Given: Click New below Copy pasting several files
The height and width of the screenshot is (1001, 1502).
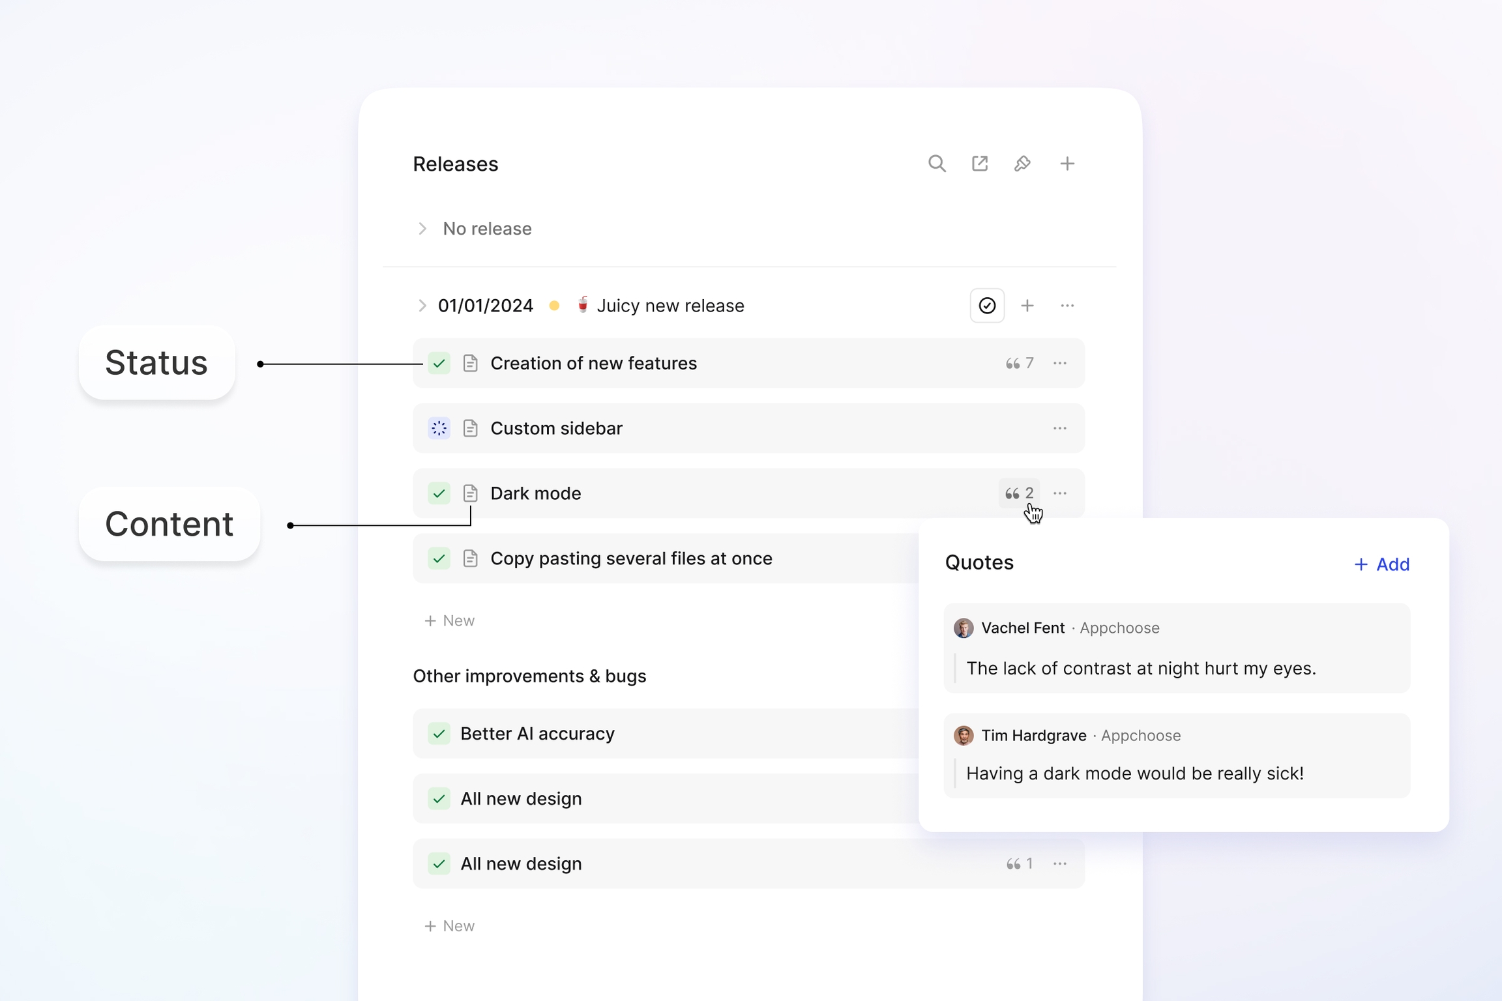Looking at the screenshot, I should point(450,620).
